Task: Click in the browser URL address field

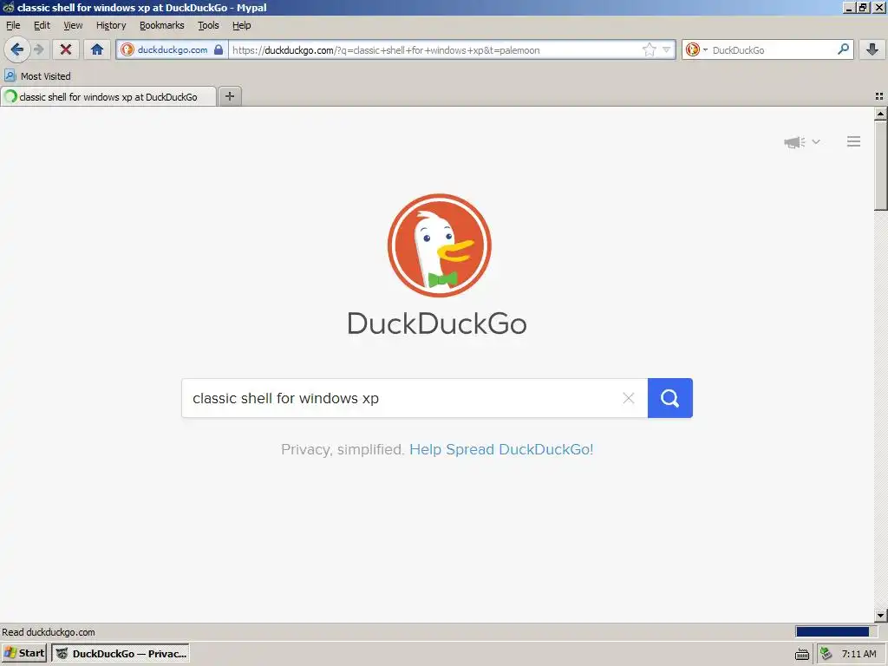Action: 434,49
